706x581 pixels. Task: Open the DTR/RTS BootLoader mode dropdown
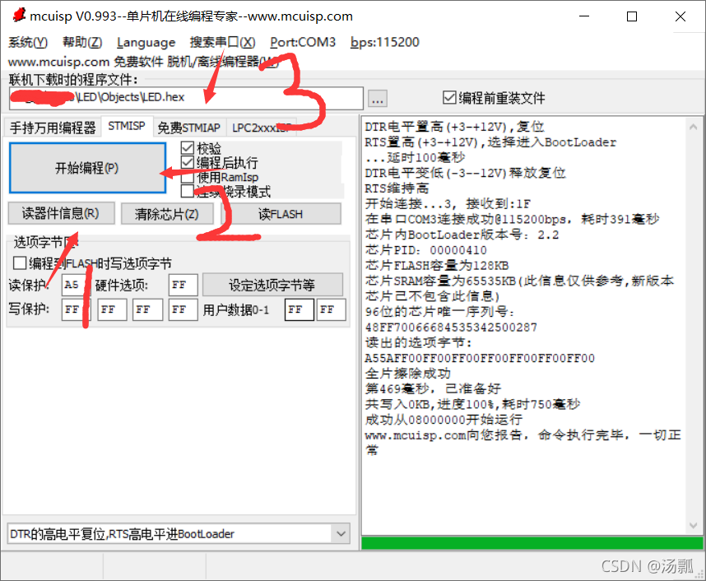pyautogui.click(x=179, y=534)
